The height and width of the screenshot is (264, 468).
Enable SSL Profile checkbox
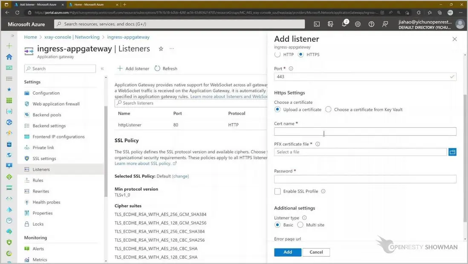(277, 192)
